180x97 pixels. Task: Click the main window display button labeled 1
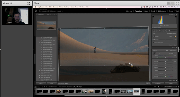point(35,87)
